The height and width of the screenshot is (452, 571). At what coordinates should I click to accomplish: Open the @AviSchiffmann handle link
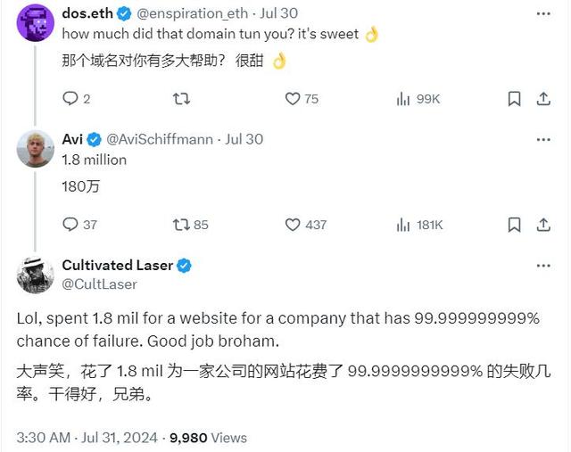[x=162, y=139]
